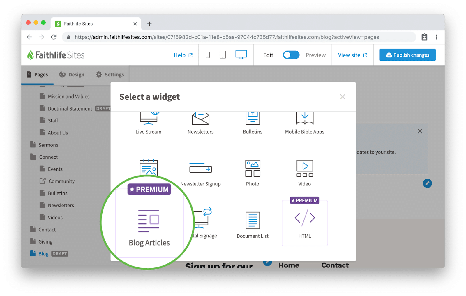This screenshot has height=296, width=466.
Task: Click the blue pencil edit icon
Action: tap(427, 183)
